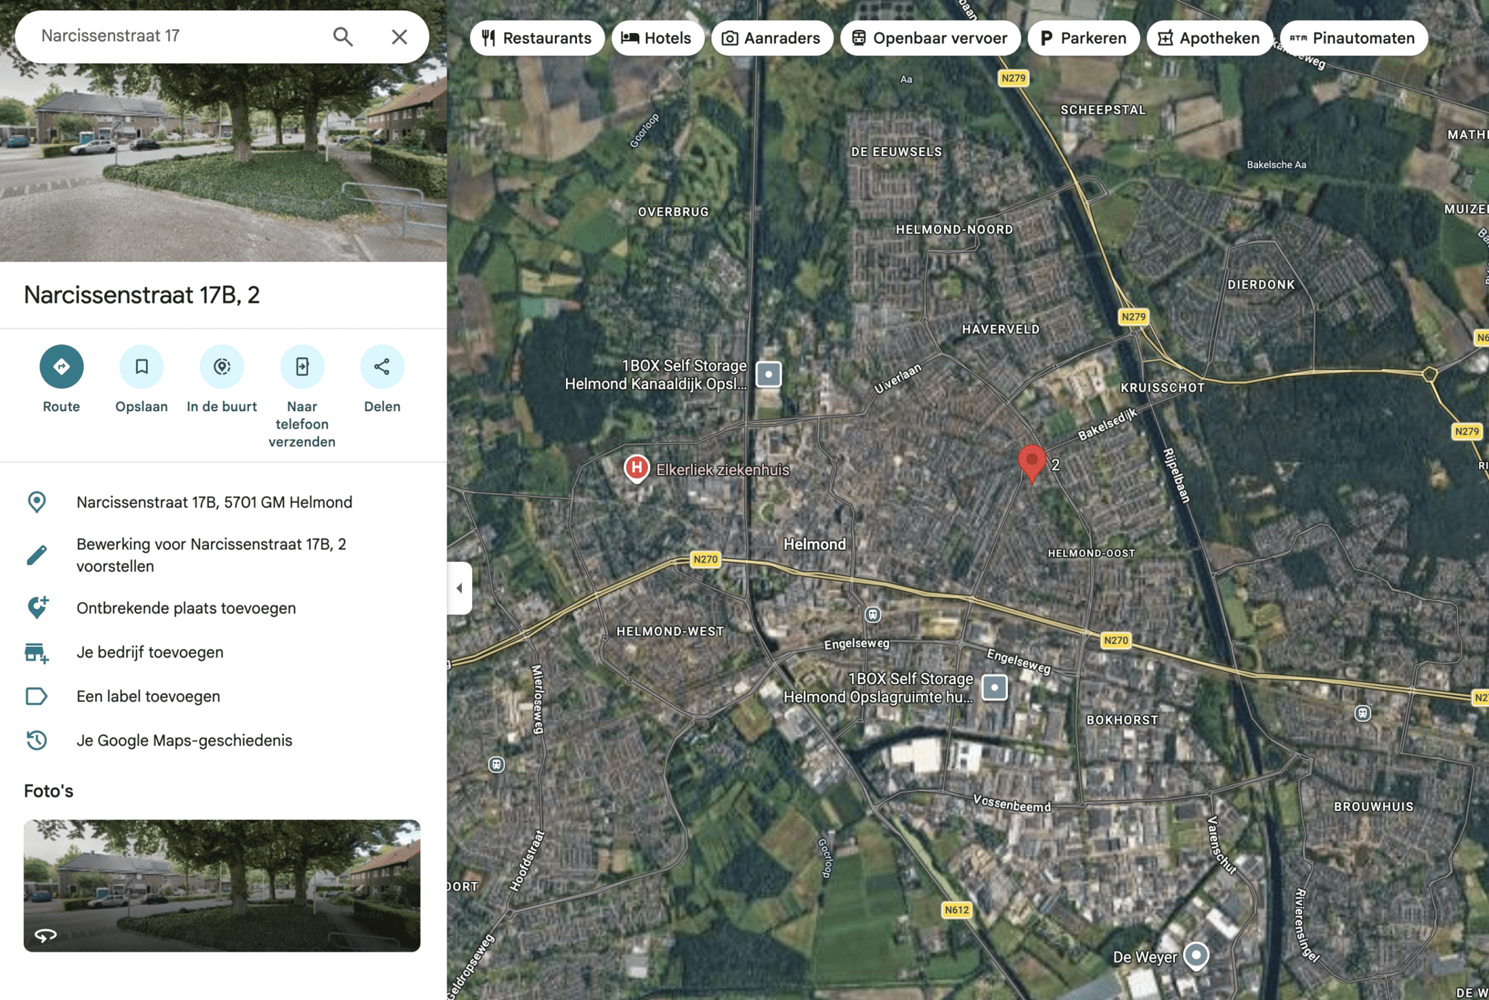Click the address row Narcissenstraat 17B, 5701 GM Helmond
The height and width of the screenshot is (1000, 1489).
tap(223, 502)
